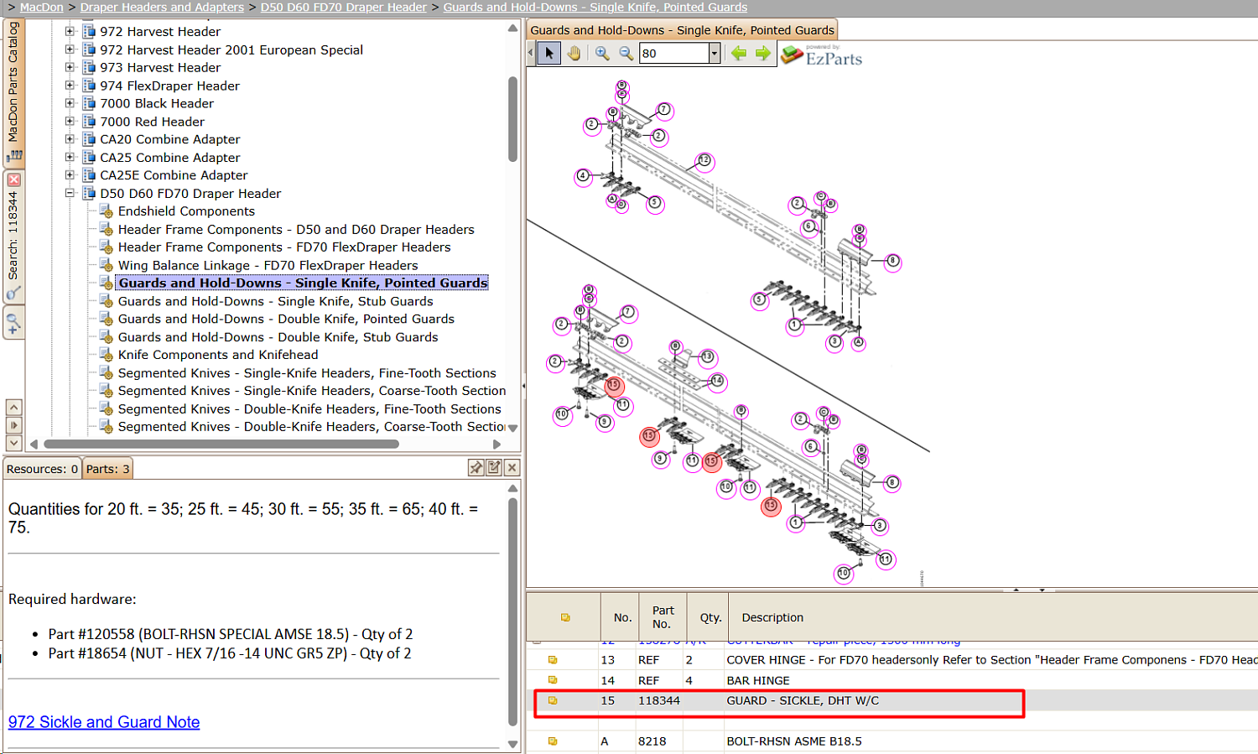Zoom in on the parts diagram
This screenshot has width=1258, height=754.
click(602, 54)
